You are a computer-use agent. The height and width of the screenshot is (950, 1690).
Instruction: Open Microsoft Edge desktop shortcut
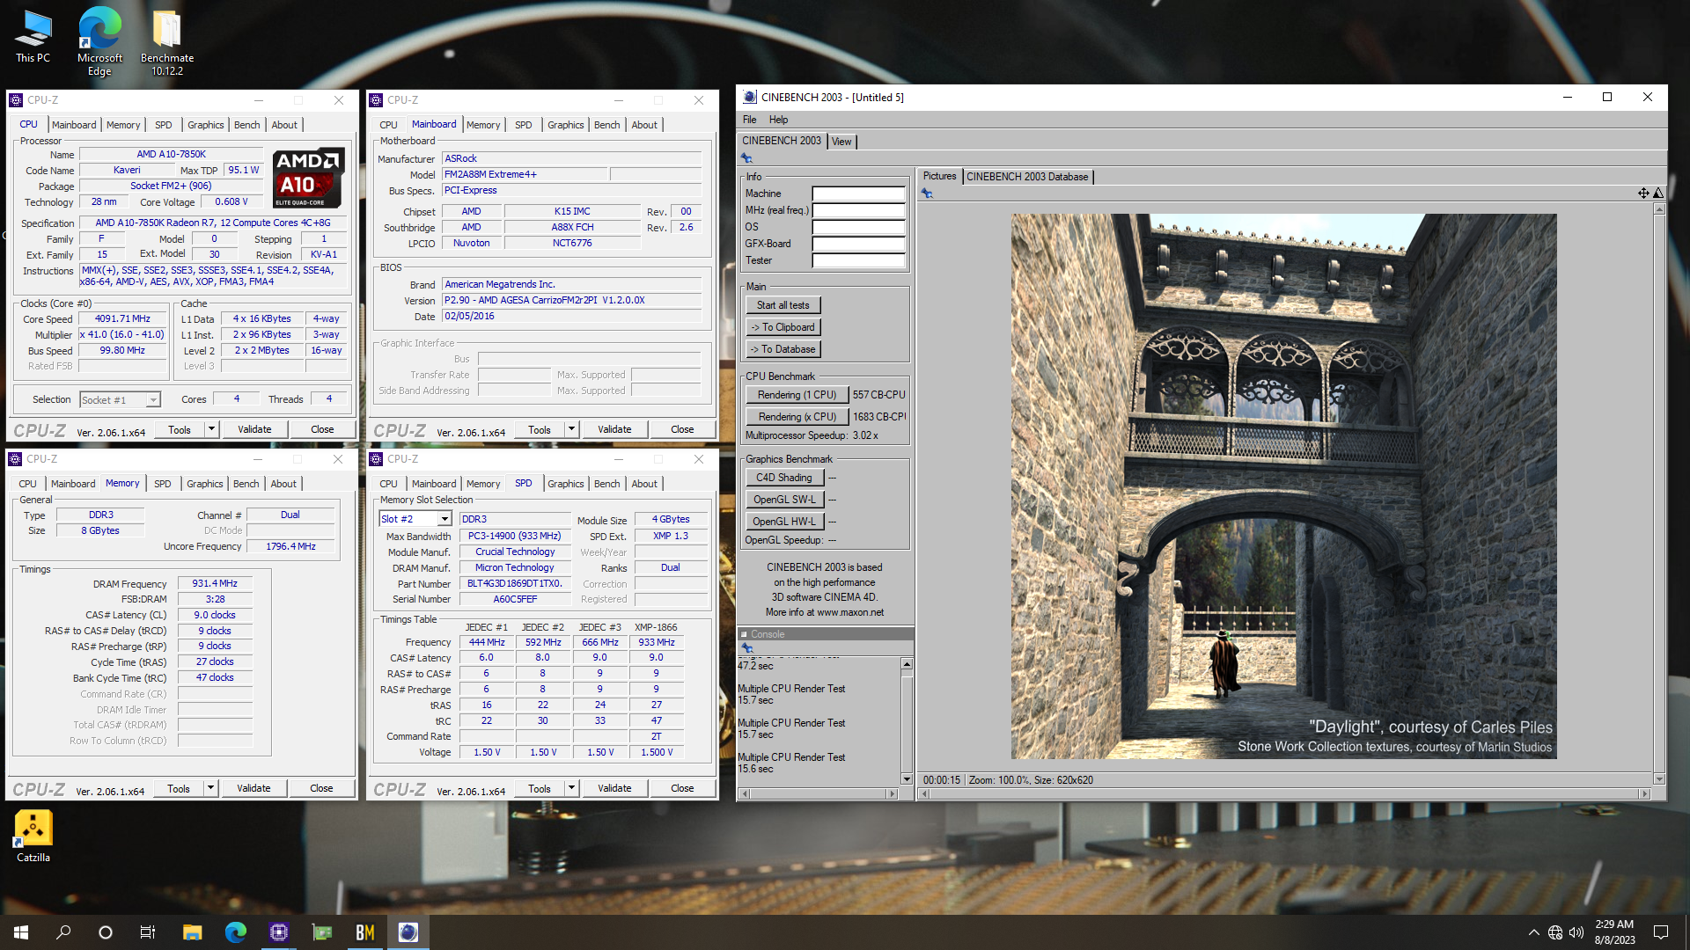(99, 41)
